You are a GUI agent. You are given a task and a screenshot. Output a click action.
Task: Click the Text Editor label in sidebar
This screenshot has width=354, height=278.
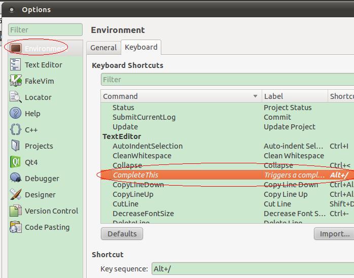pyautogui.click(x=43, y=65)
